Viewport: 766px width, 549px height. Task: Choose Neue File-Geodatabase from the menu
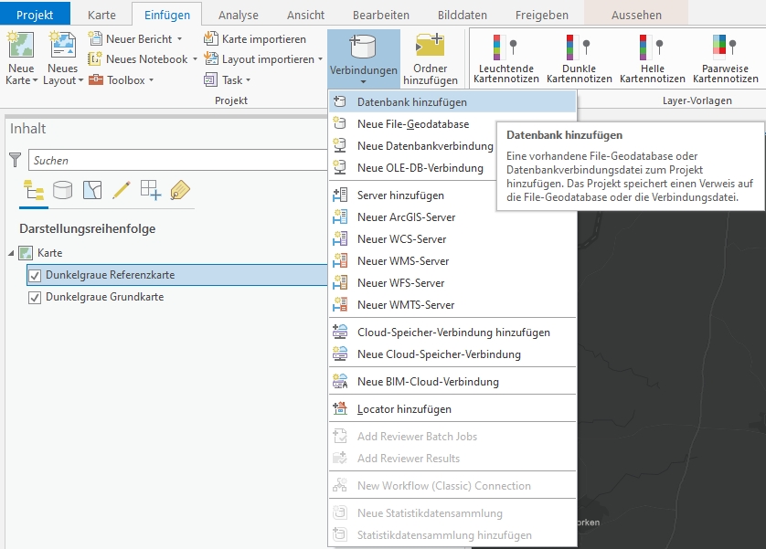(412, 124)
